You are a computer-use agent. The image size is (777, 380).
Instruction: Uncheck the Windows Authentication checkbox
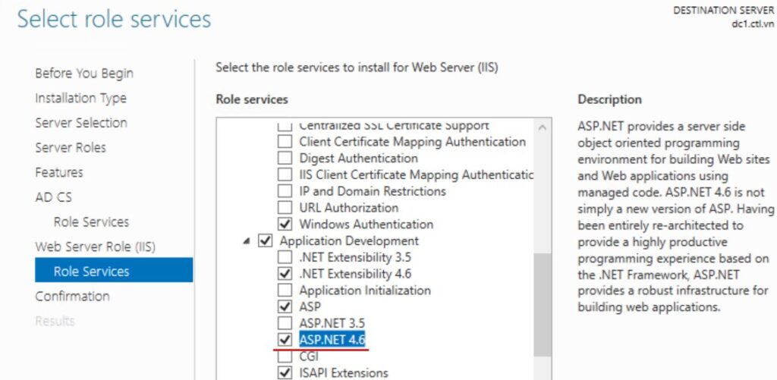[285, 225]
